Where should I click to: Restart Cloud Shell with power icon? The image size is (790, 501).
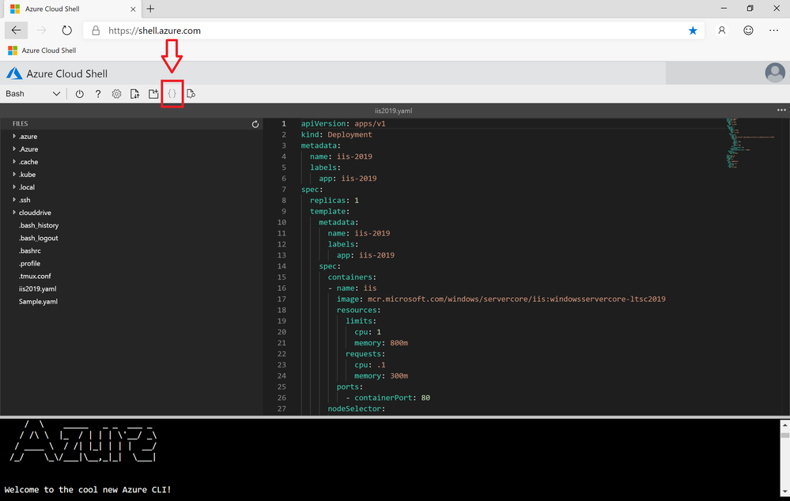[80, 94]
